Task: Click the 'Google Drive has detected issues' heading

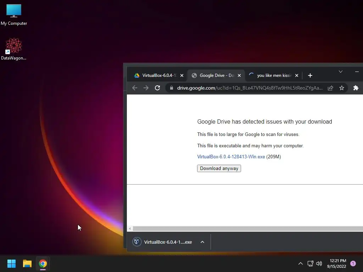Action: [264, 122]
